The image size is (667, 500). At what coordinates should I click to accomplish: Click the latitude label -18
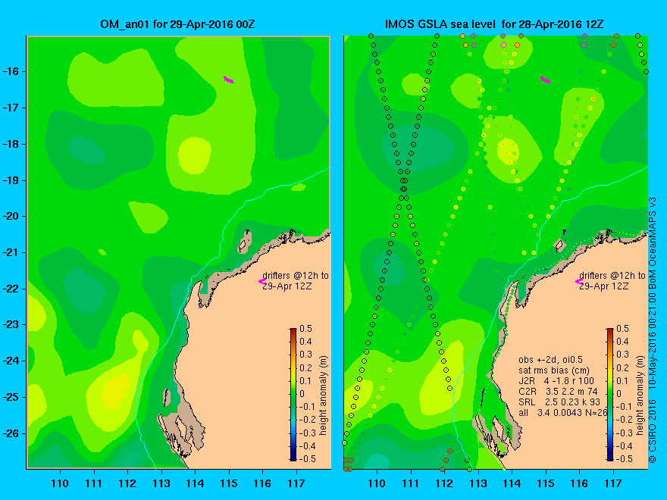point(11,144)
